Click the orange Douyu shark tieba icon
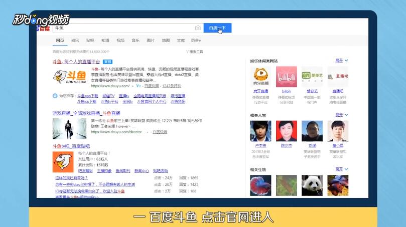 pos(63,162)
